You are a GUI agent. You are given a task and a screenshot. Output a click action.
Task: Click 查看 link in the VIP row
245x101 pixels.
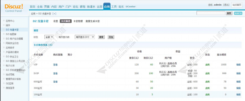[x=55, y=65]
